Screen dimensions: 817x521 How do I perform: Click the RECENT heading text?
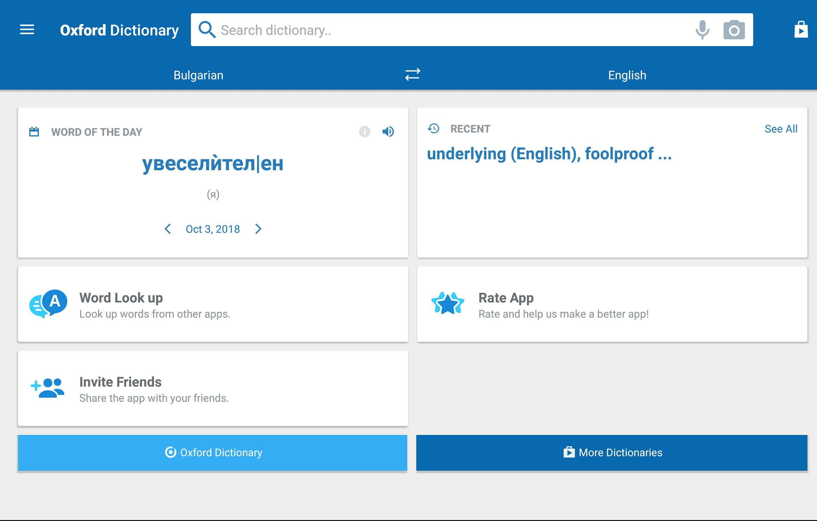[470, 129]
